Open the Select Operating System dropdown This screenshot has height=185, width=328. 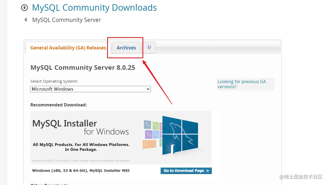(x=91, y=89)
